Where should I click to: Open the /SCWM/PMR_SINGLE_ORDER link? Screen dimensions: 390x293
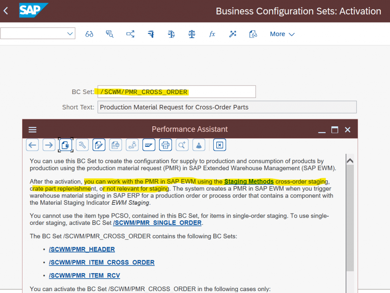click(157, 223)
